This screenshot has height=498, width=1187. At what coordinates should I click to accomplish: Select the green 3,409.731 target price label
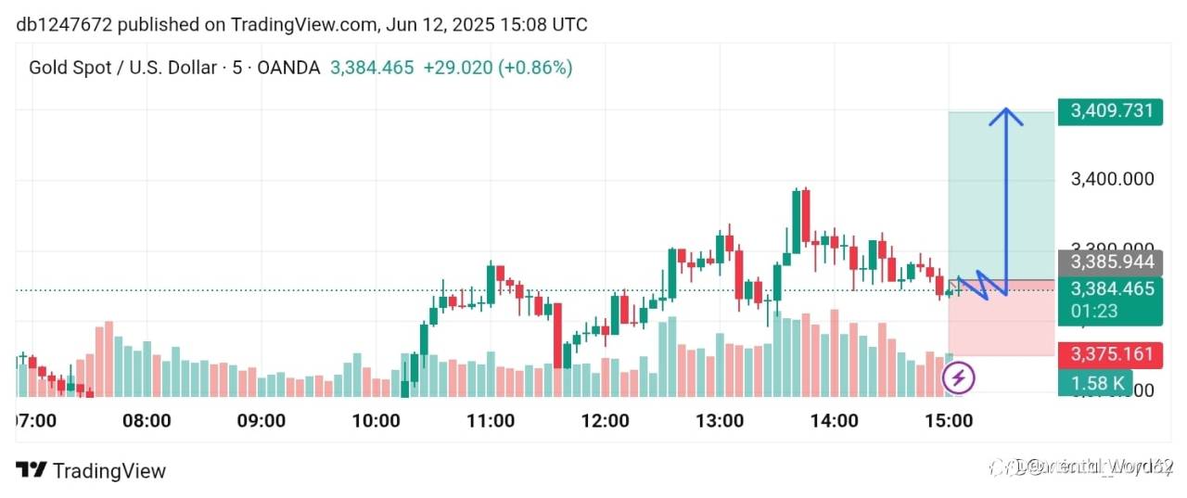[1111, 111]
